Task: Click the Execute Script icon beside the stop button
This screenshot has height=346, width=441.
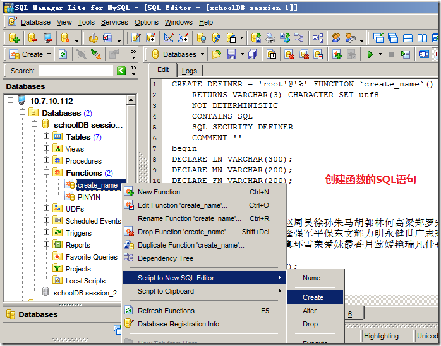Action: (405, 54)
